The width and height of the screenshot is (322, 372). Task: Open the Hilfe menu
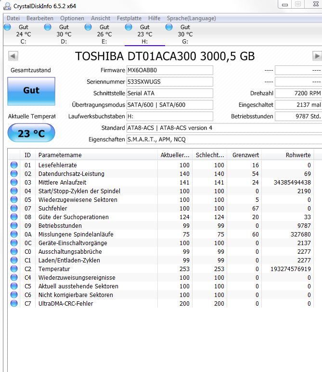coord(154,18)
